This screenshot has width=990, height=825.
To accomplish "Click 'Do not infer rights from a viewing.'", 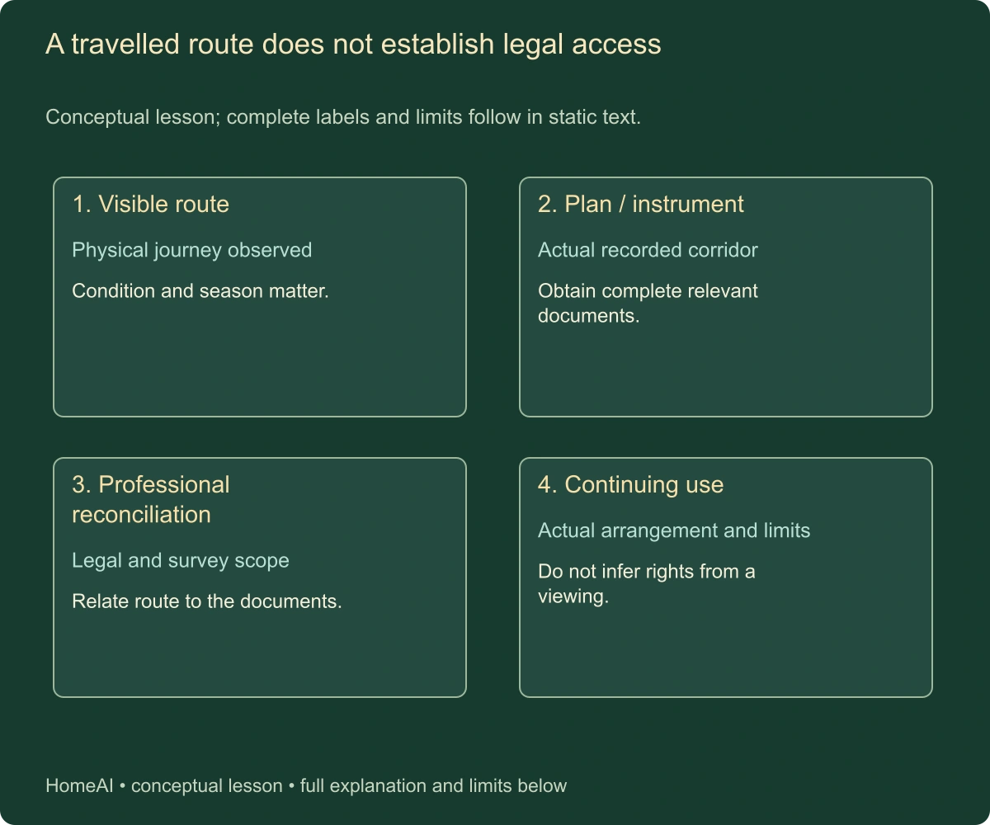I will point(647,584).
